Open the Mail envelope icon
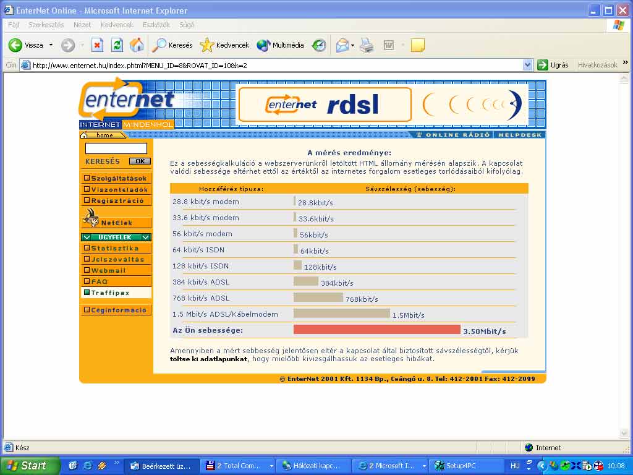Viewport: 633px width, 475px height. [x=342, y=45]
